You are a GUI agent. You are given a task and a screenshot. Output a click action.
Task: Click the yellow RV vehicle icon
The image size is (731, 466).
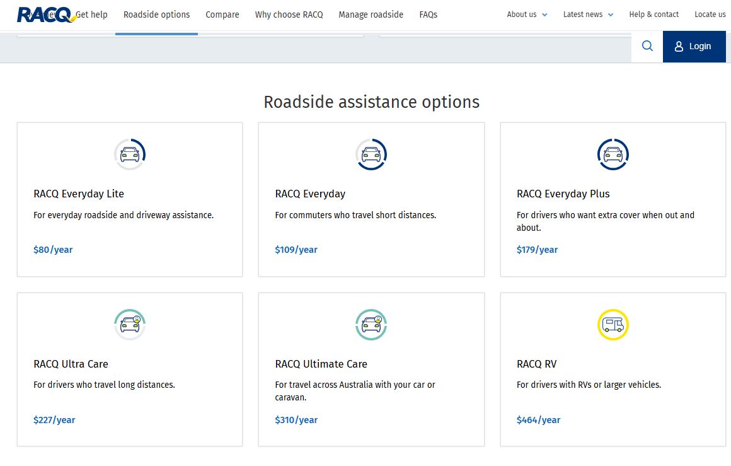(613, 323)
